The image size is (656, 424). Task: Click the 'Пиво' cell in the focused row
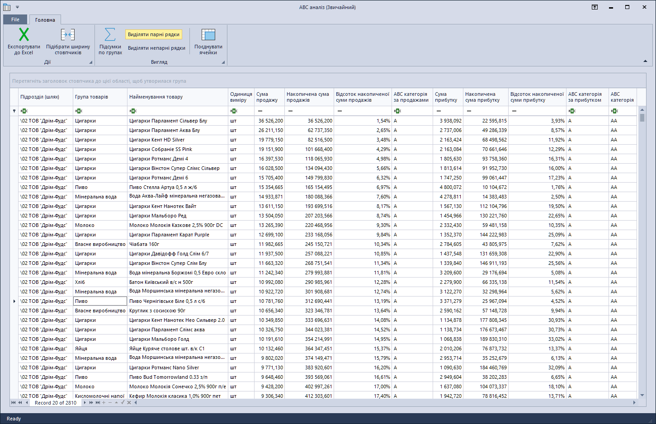[x=100, y=301]
